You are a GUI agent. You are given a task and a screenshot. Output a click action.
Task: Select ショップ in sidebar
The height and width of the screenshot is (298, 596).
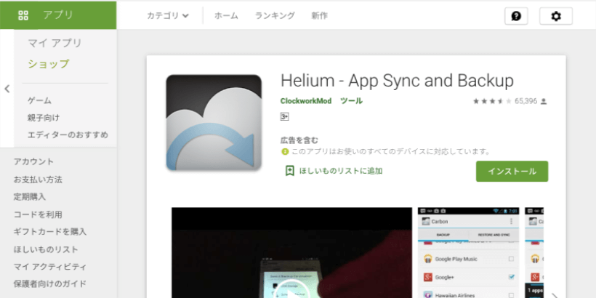pos(48,64)
